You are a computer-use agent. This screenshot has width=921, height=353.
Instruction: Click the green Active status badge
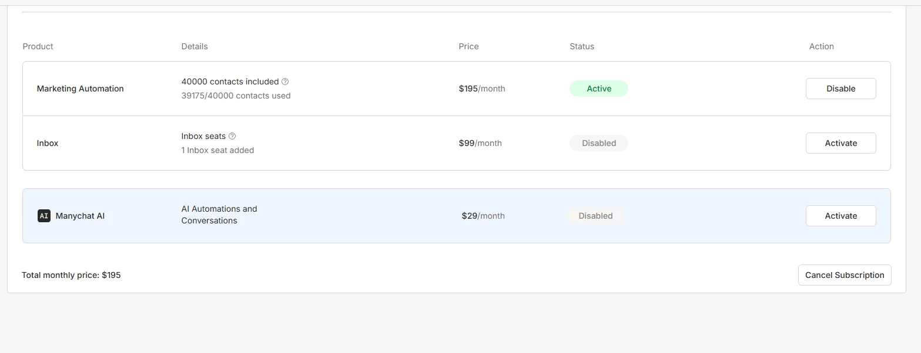pos(598,89)
